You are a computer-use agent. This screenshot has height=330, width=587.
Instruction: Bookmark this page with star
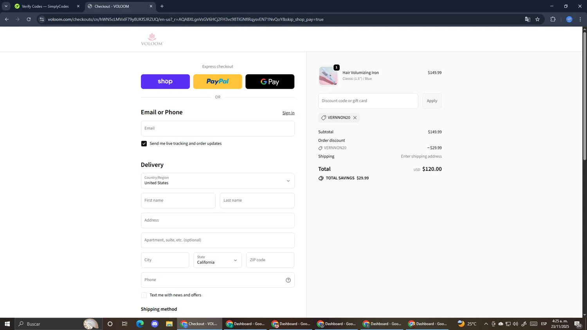538,19
